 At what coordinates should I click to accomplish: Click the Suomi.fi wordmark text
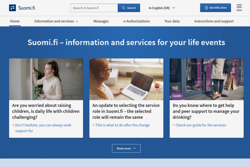coord(27,8)
